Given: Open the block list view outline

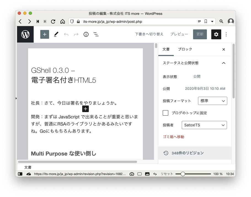Looking at the screenshot, I should tap(96, 34).
